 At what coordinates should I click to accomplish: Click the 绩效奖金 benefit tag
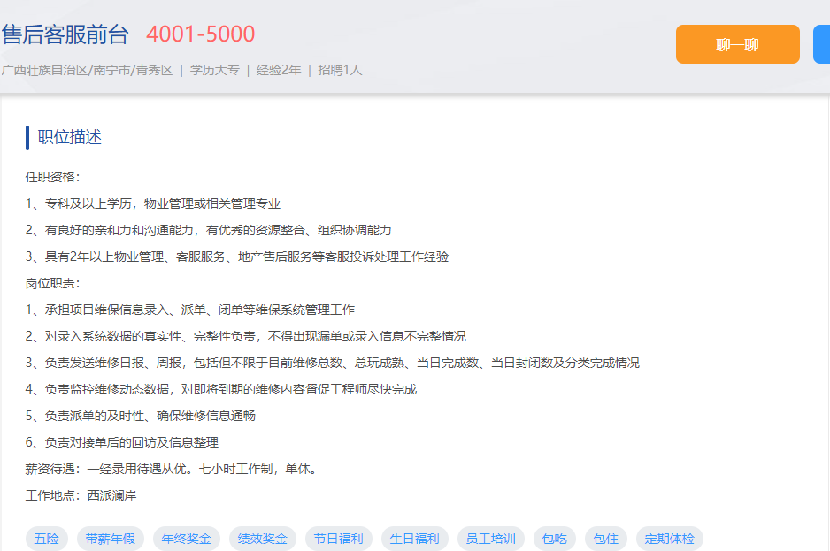[263, 539]
